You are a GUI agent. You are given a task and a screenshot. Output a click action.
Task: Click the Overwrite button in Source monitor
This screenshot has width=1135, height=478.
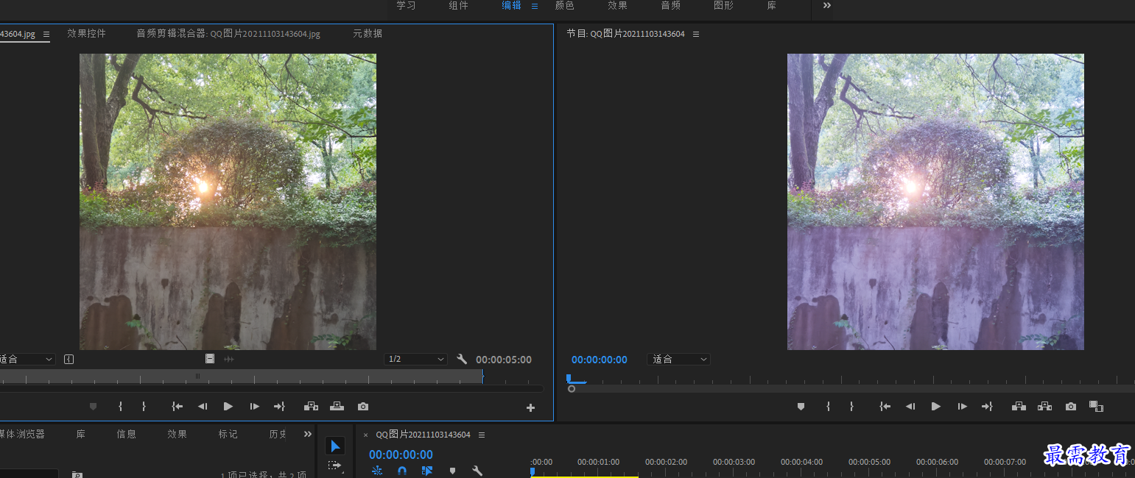[337, 406]
